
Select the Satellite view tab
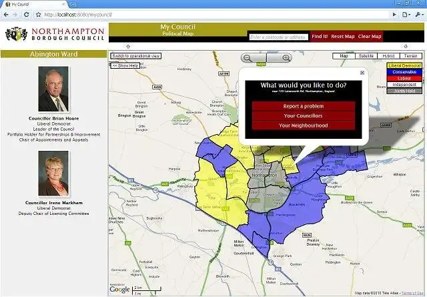366,56
